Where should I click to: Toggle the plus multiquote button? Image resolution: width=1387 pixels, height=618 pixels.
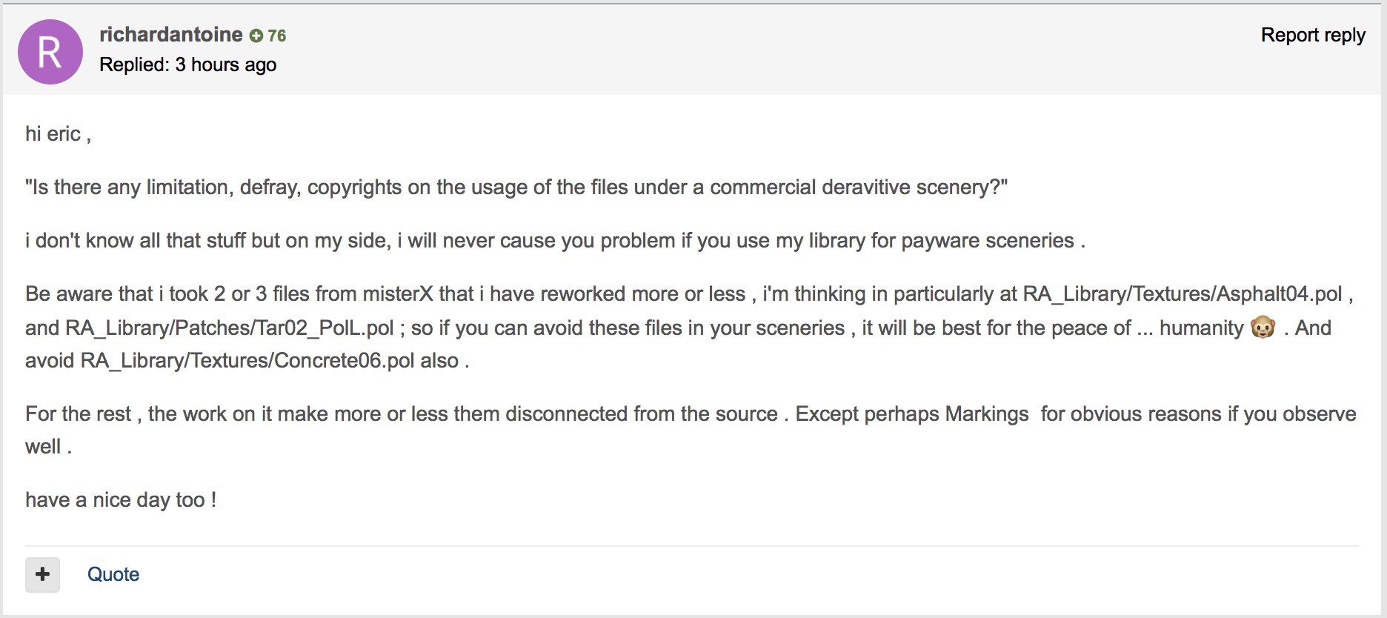coord(42,574)
